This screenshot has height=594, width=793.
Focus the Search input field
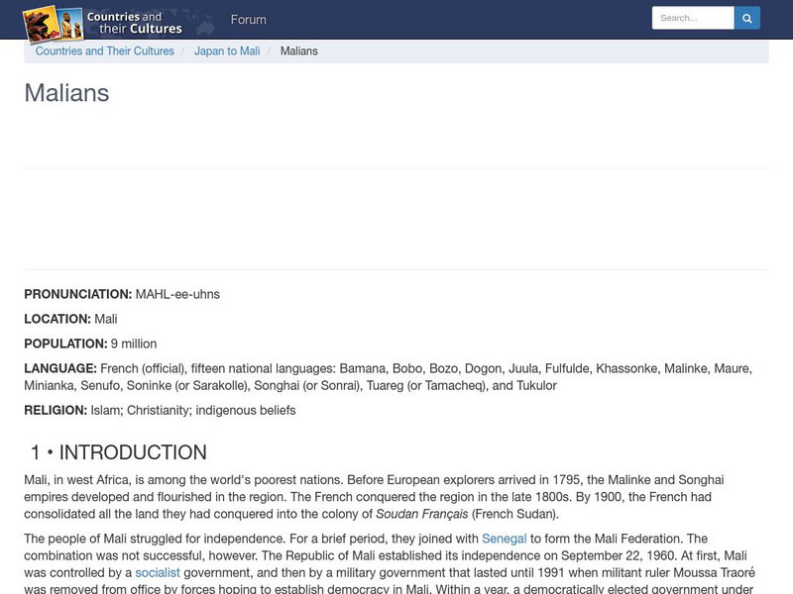point(693,18)
